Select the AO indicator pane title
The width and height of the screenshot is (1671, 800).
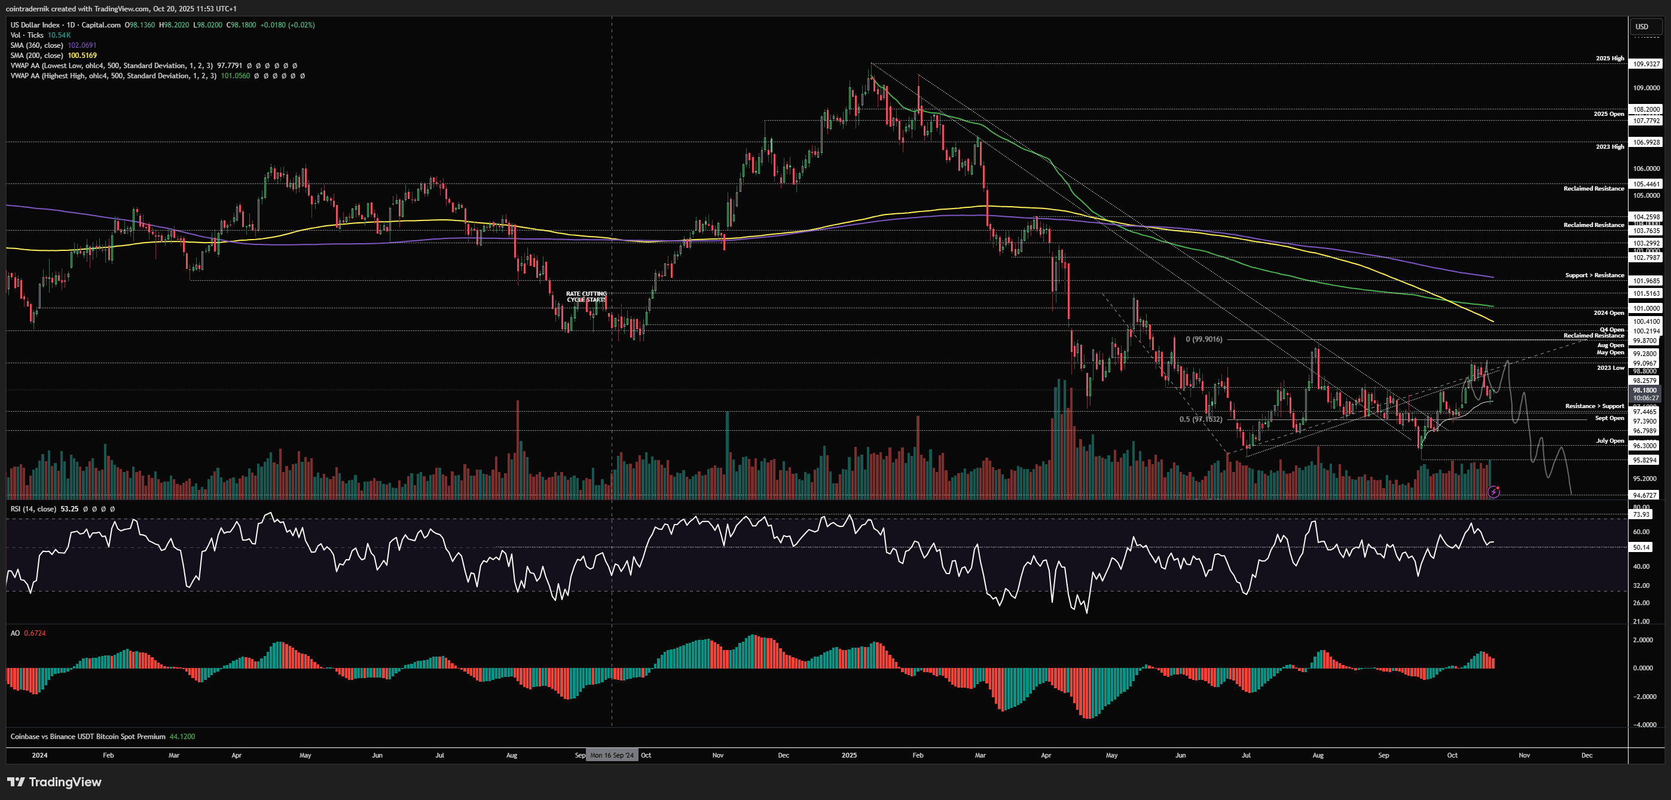15,633
